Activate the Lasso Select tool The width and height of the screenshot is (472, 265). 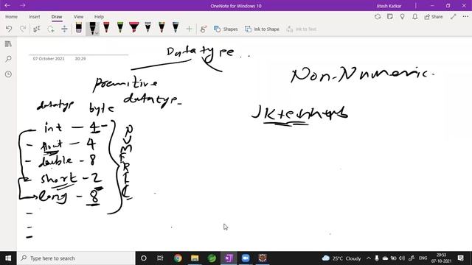51,29
